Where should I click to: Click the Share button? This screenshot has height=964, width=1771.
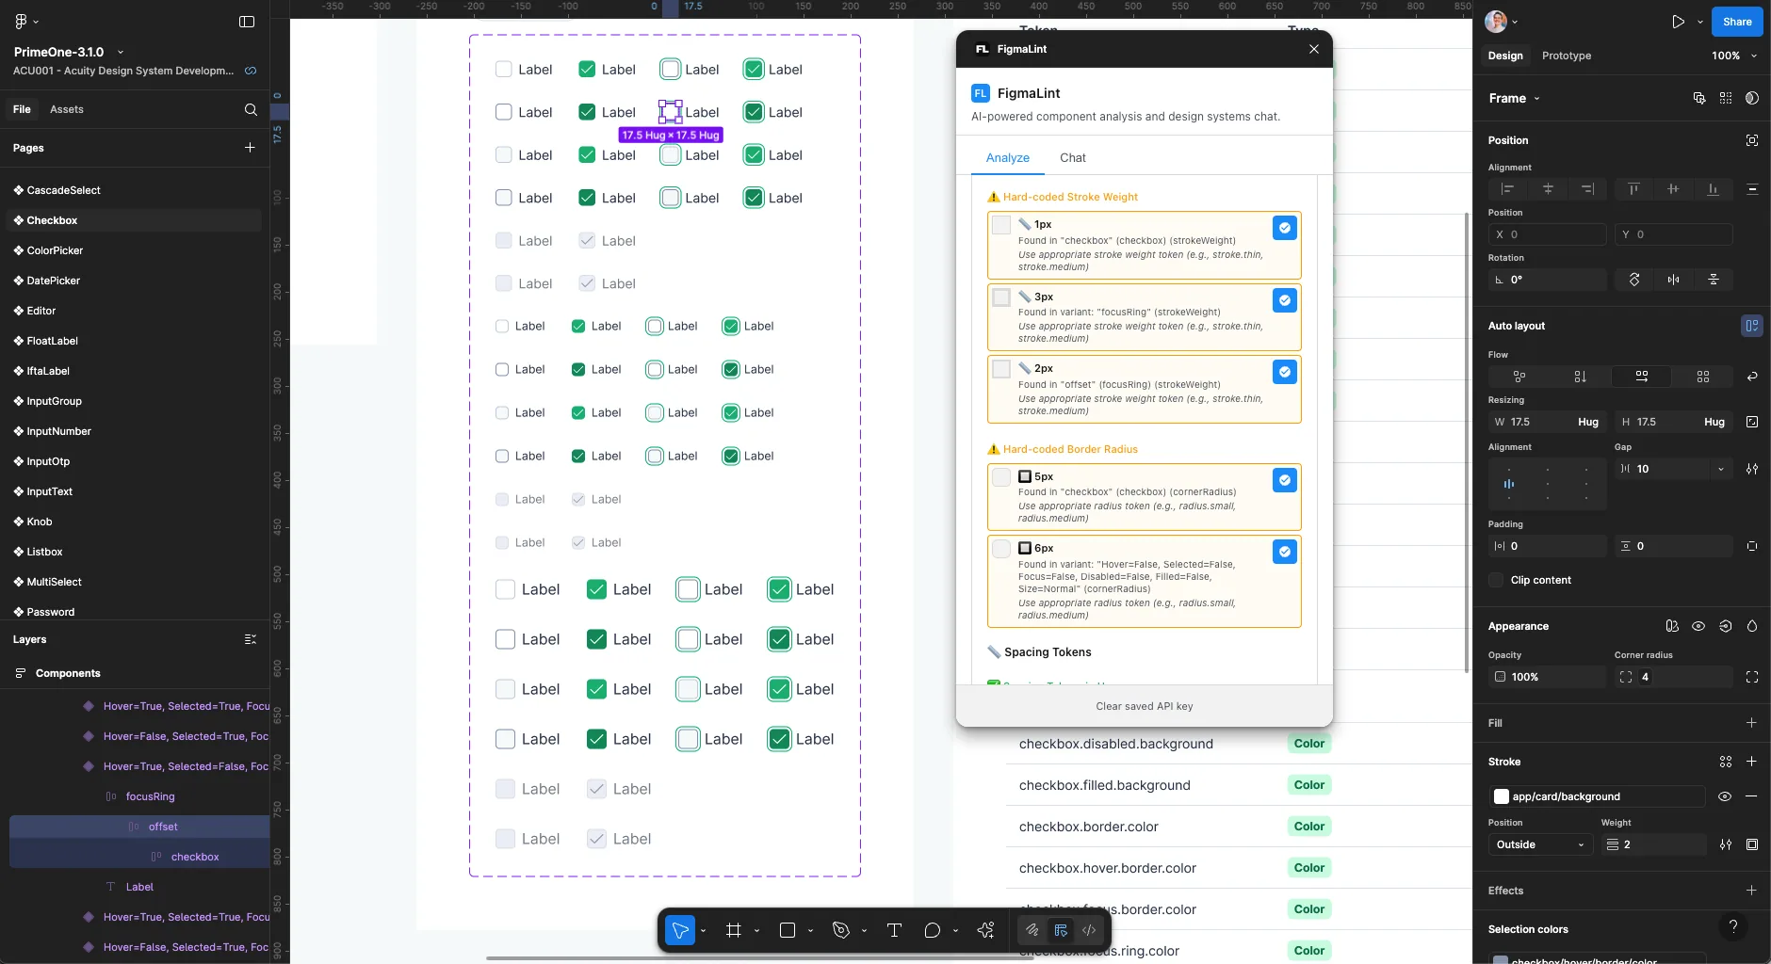click(x=1737, y=22)
